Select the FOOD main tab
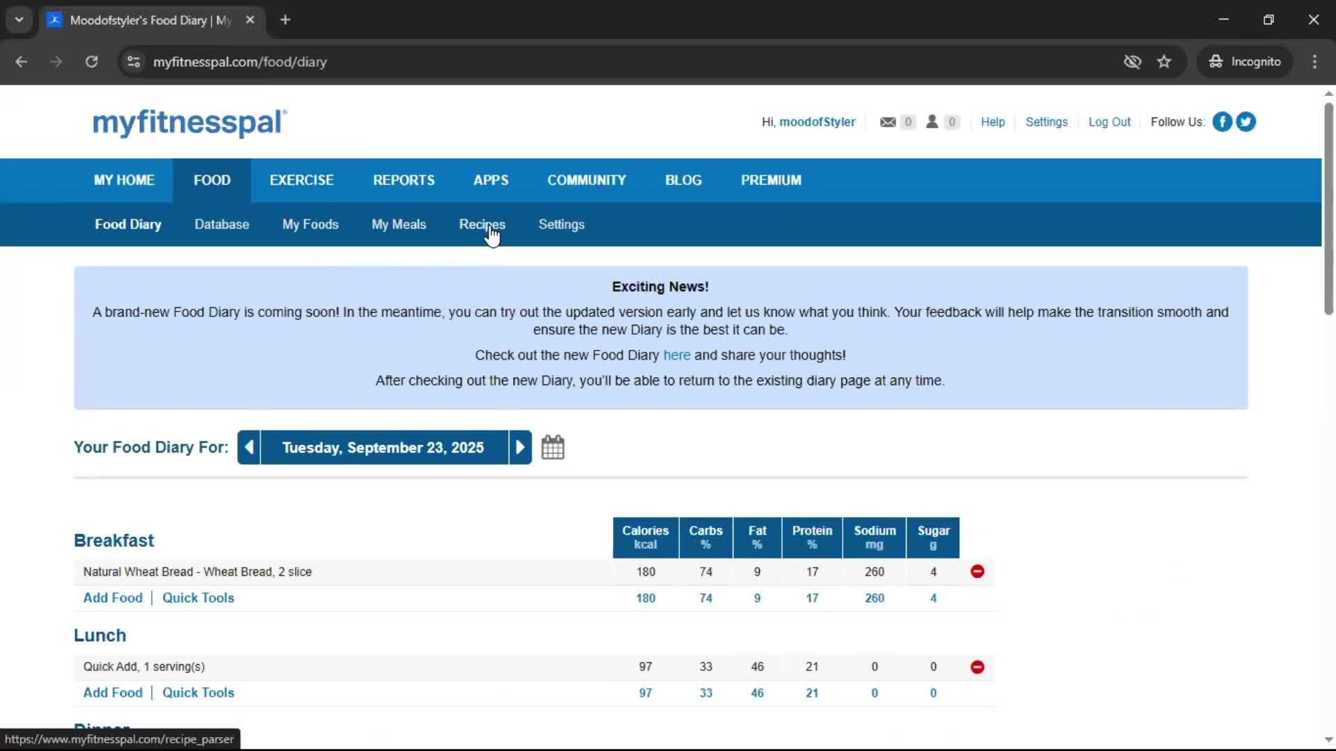The width and height of the screenshot is (1336, 751). [x=212, y=180]
